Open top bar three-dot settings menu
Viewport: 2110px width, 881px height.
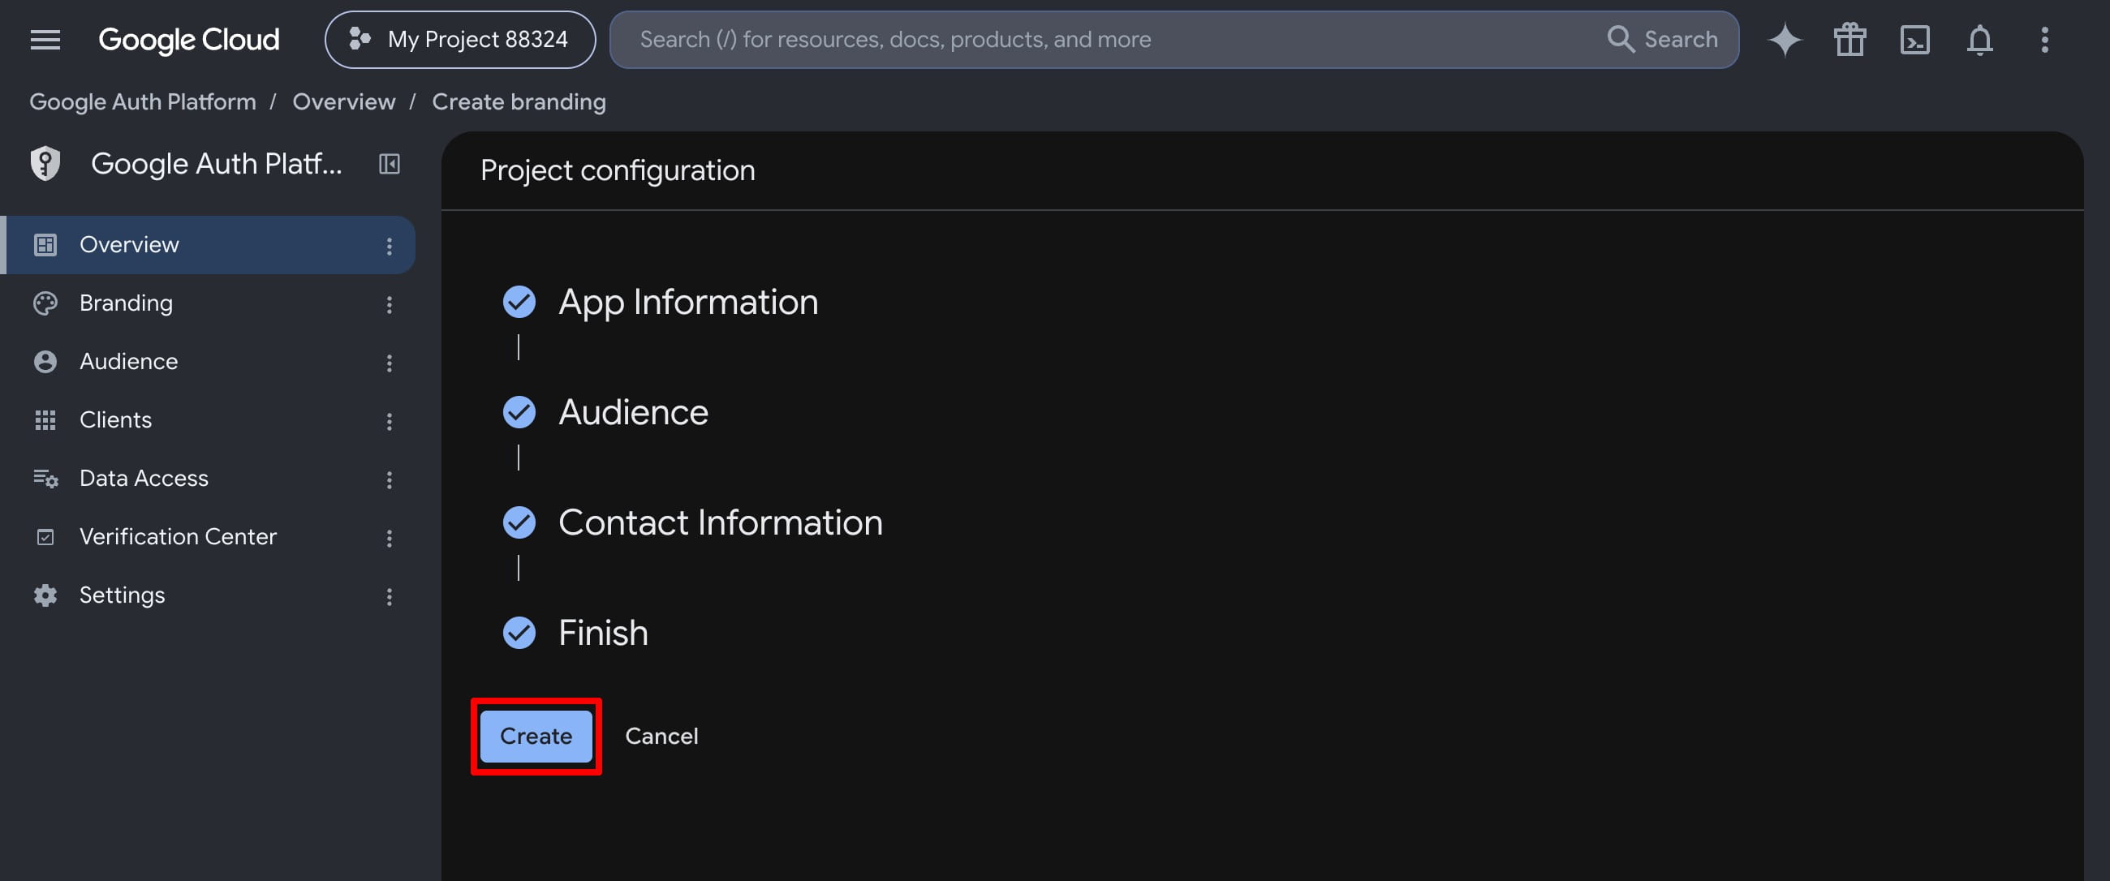[x=2044, y=39]
